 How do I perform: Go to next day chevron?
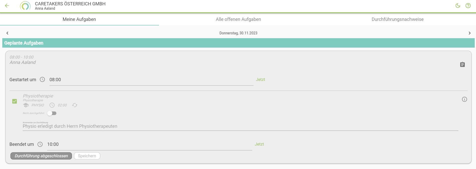tap(470, 33)
